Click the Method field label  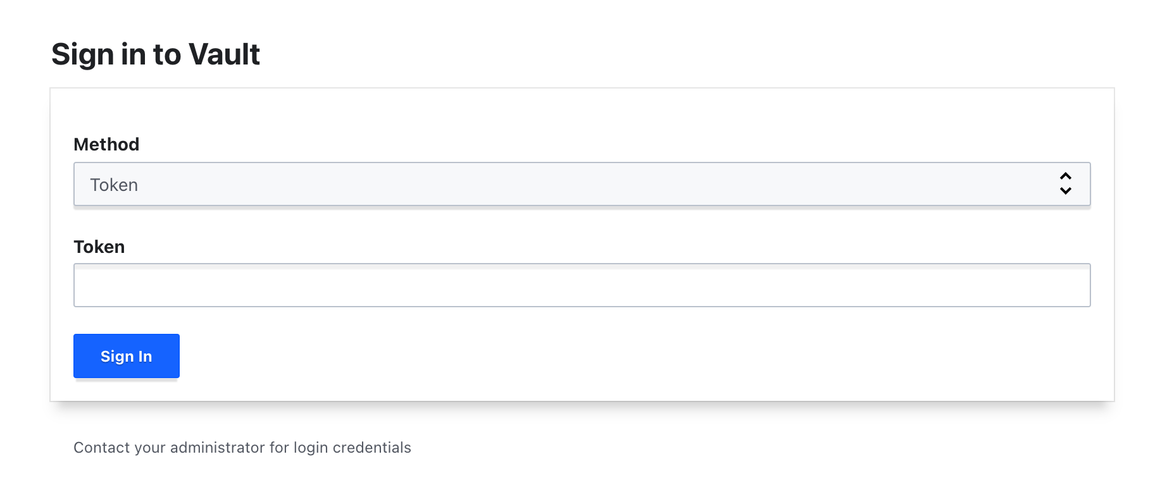[x=106, y=144]
